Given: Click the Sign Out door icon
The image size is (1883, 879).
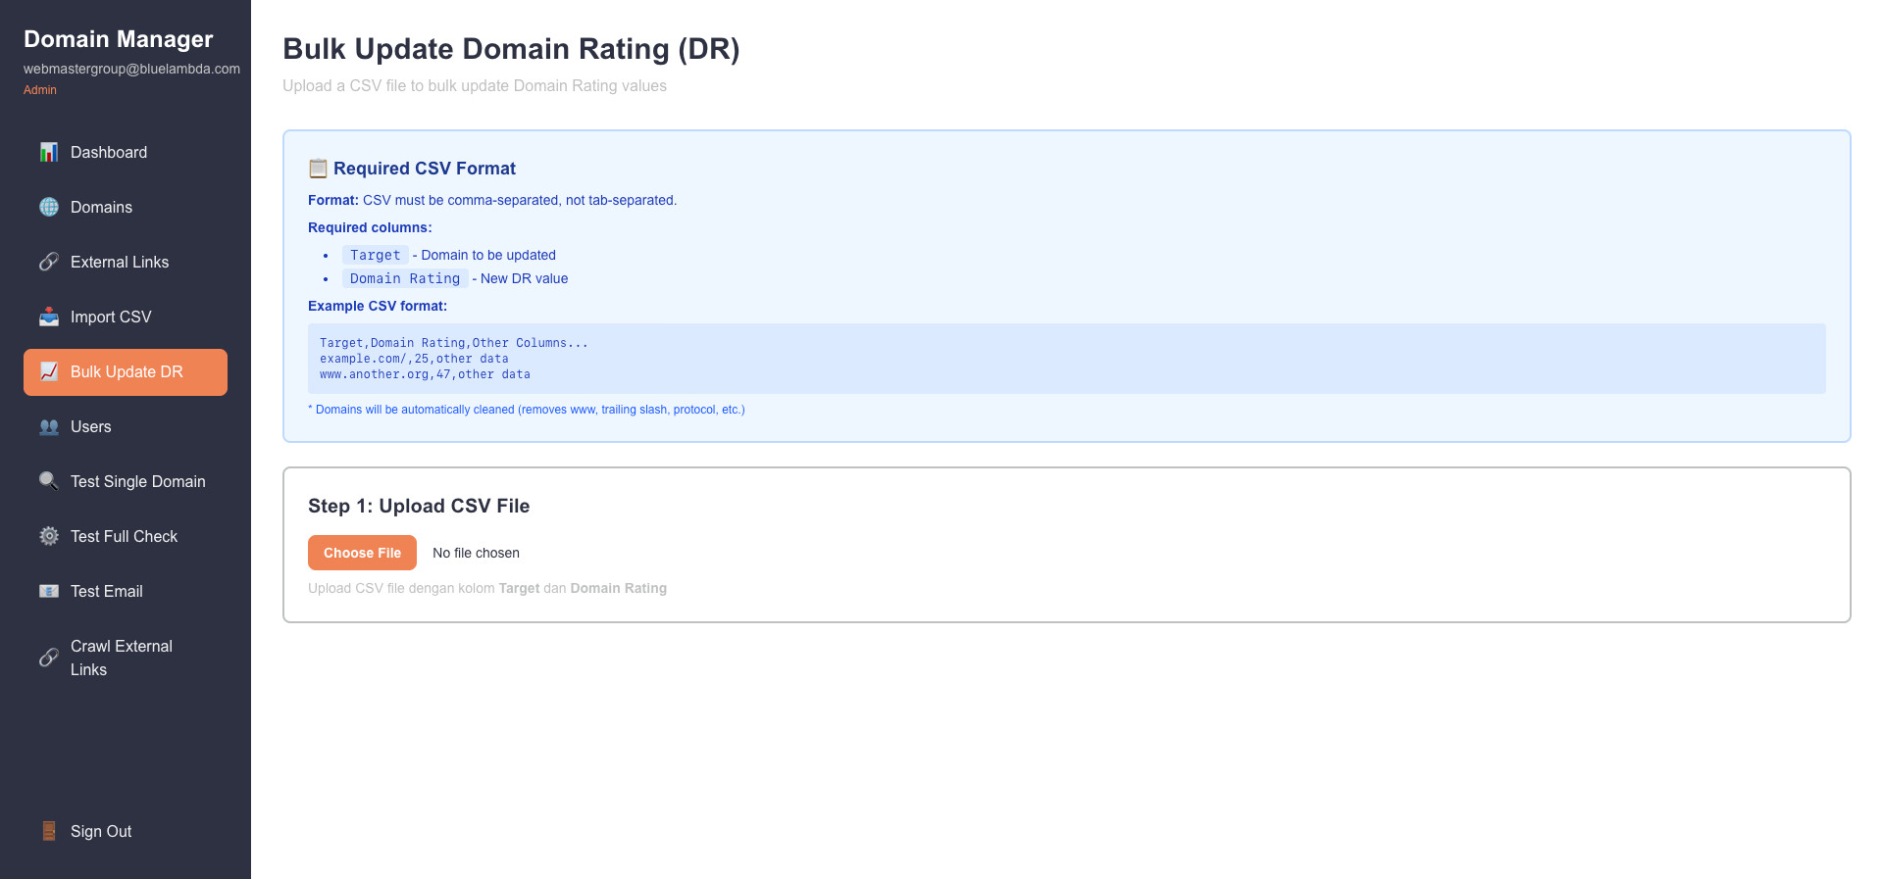Looking at the screenshot, I should coord(49,831).
